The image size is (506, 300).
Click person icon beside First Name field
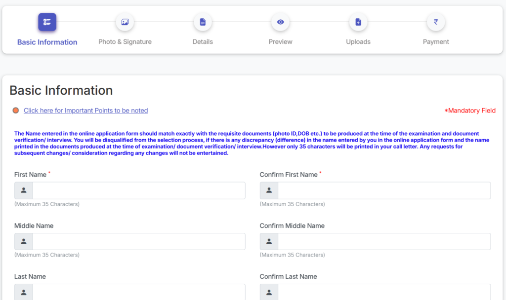tap(24, 190)
